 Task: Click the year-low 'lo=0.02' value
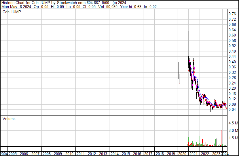click(150, 7)
